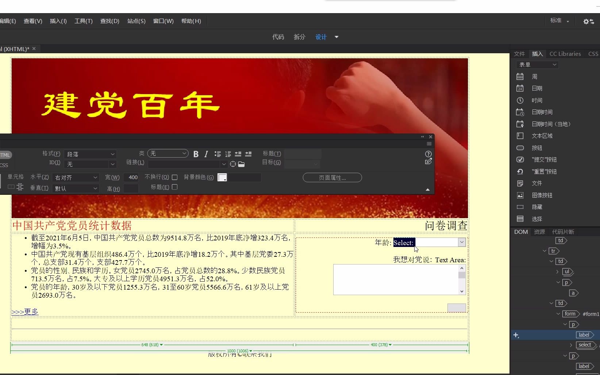Open the 垂直 vertical alignment dropdown

tap(76, 188)
